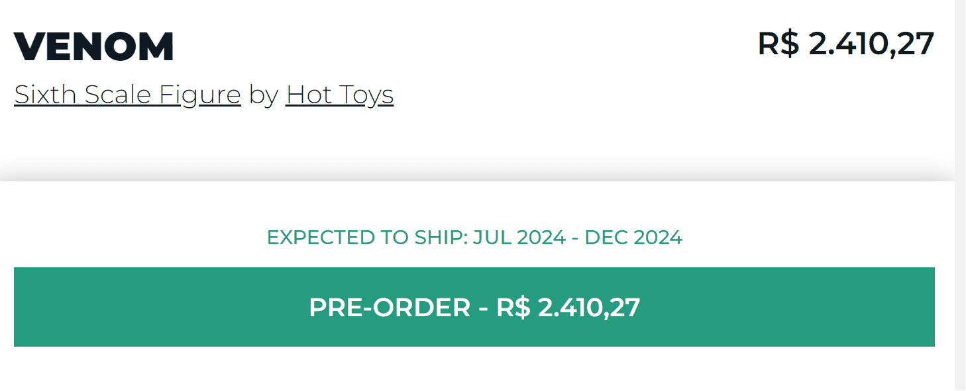Click DEC 2024 in shipping estimate

[x=633, y=237]
